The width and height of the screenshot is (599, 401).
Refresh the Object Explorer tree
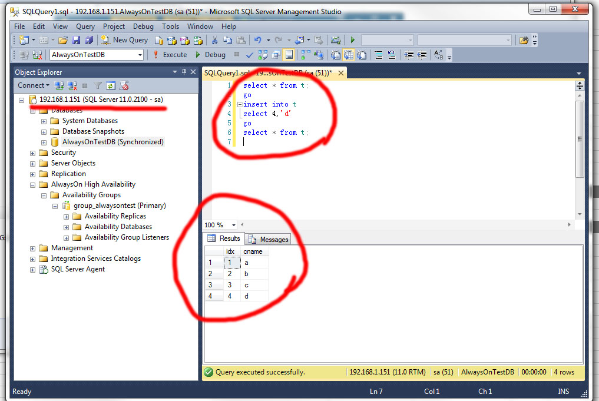tap(111, 85)
